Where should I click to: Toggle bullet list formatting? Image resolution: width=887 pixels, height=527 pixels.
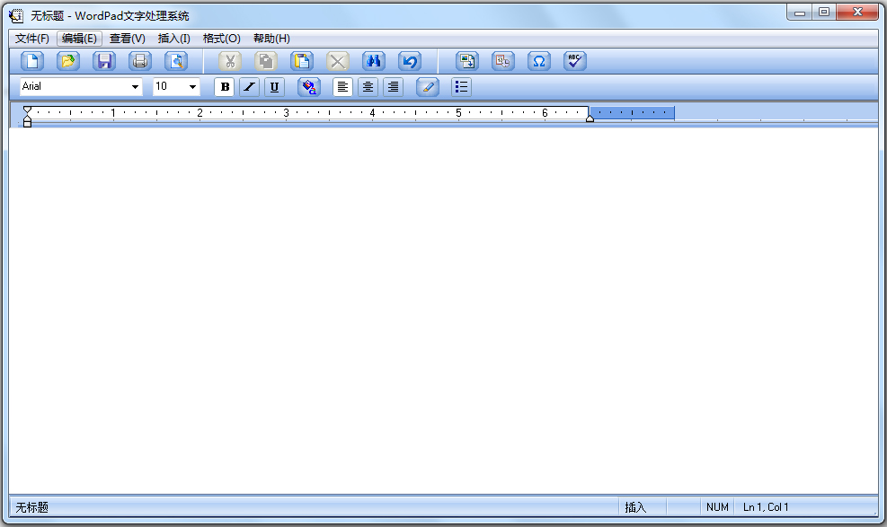[461, 87]
